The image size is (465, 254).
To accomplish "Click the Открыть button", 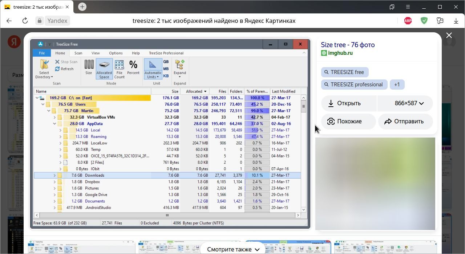I will coord(349,103).
